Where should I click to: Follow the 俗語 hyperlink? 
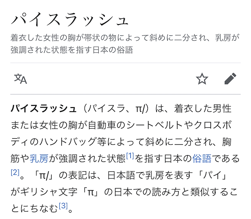tap(202, 158)
